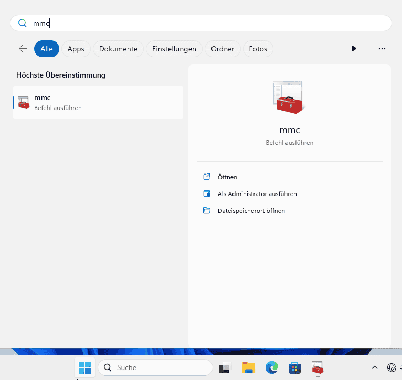Screen dimensions: 402x380
Task: Show hidden system tray icons chevron
Action: tap(374, 367)
